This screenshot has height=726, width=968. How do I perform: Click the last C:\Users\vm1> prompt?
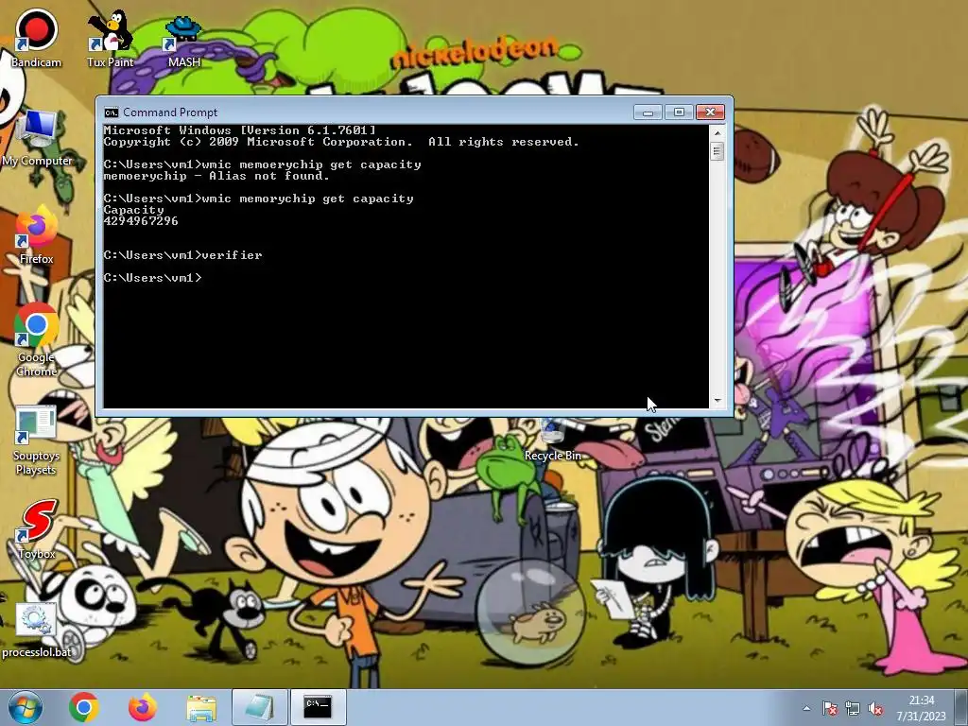(152, 278)
